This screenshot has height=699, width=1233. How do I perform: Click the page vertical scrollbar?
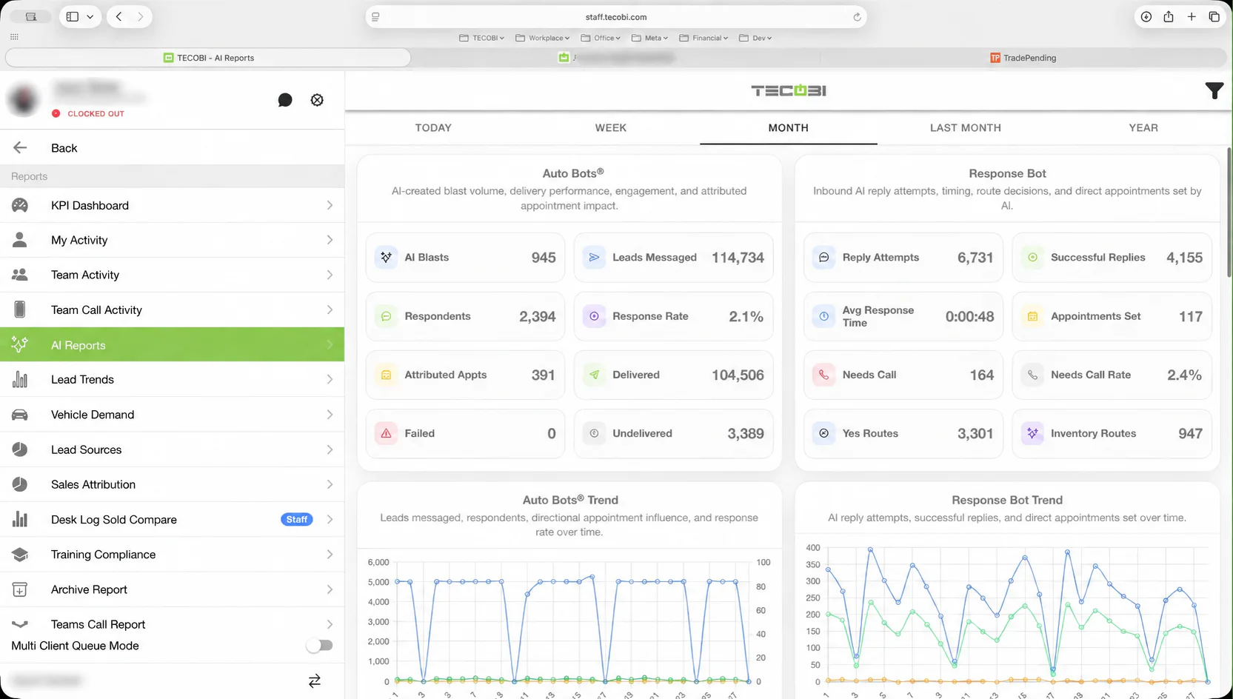tap(1229, 213)
